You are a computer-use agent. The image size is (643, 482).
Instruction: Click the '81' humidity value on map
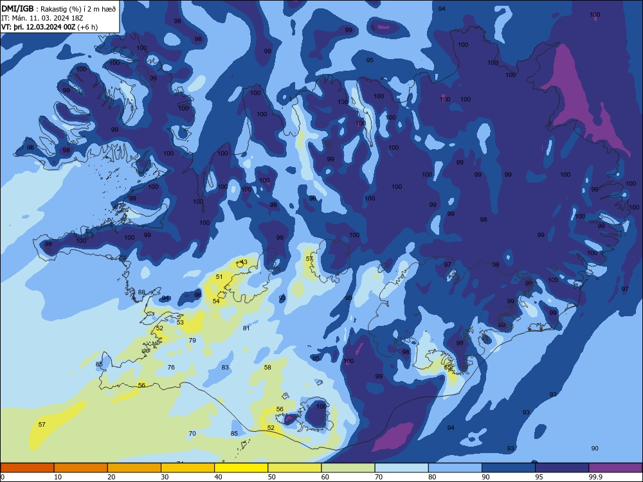[246, 328]
